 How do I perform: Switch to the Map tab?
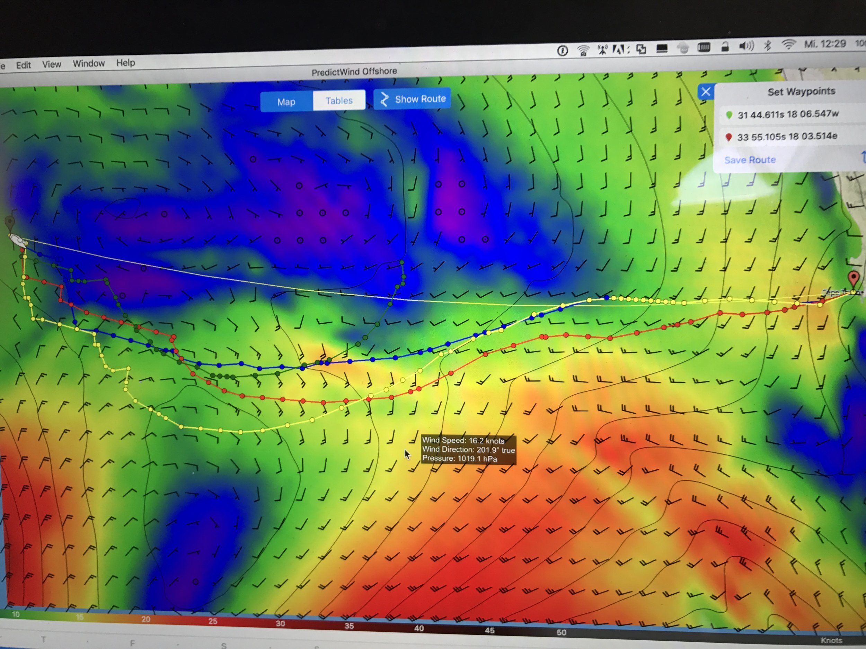(286, 102)
